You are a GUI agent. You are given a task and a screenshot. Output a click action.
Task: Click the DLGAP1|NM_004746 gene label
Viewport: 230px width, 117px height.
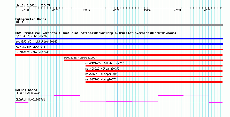(28, 93)
